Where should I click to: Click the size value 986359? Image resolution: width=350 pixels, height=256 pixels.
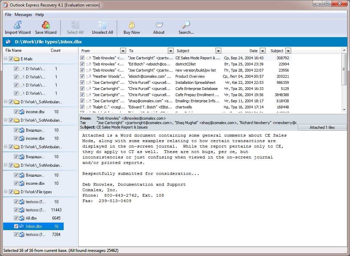click(283, 82)
